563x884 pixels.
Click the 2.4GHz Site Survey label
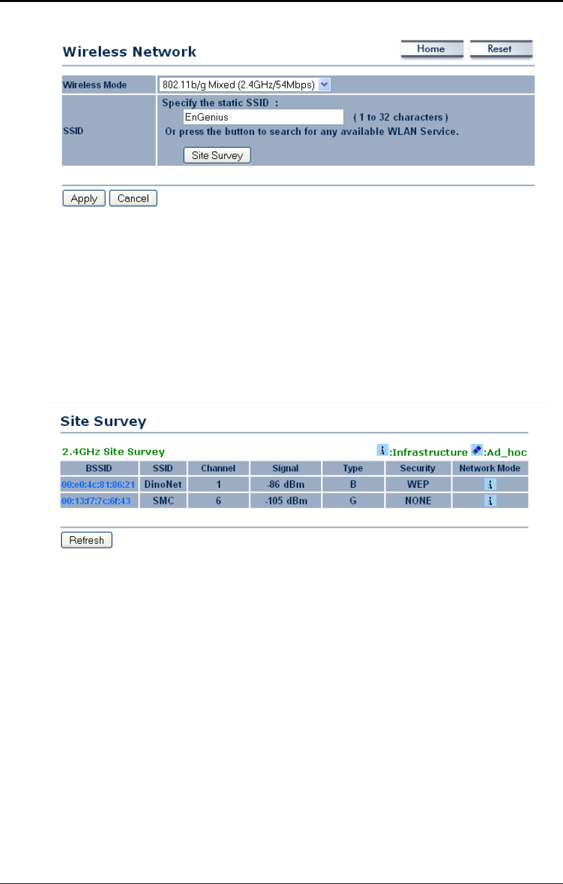113,452
